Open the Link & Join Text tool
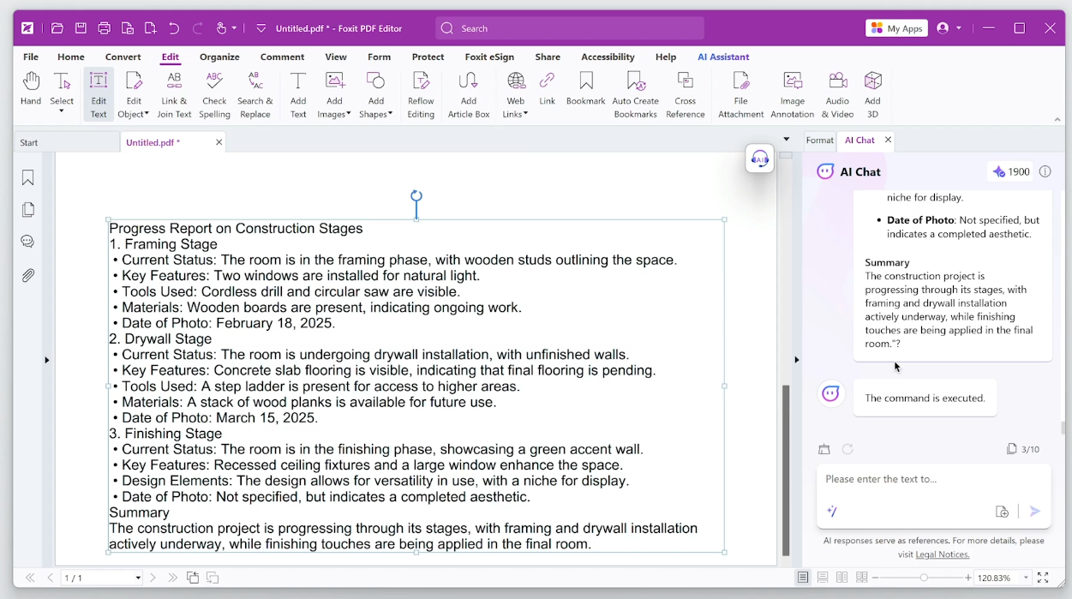Screen dimensions: 1072x599 pyautogui.click(x=174, y=94)
